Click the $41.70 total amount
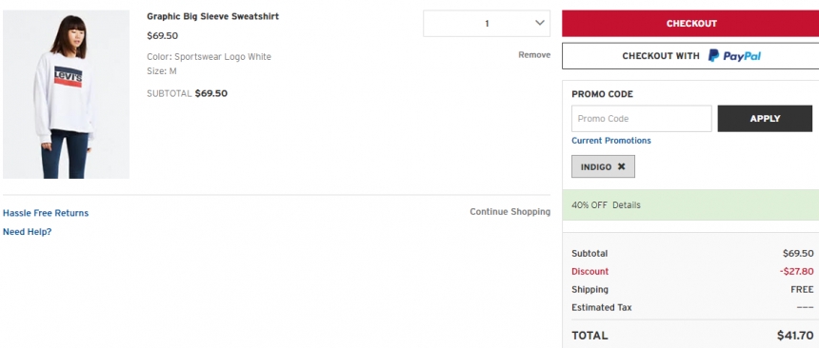Viewport: 819px width, 348px height. (x=795, y=336)
